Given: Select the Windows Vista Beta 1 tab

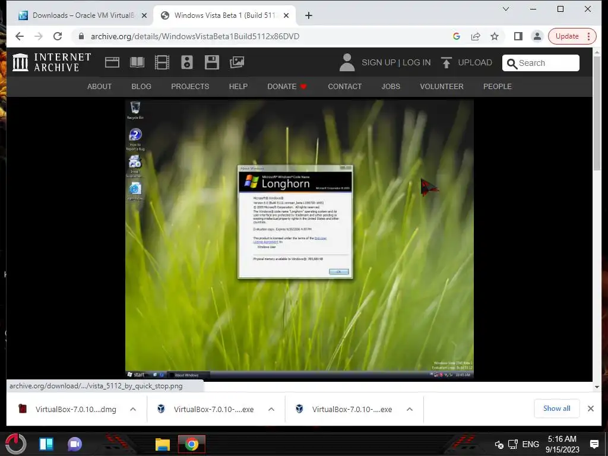Looking at the screenshot, I should [x=224, y=15].
